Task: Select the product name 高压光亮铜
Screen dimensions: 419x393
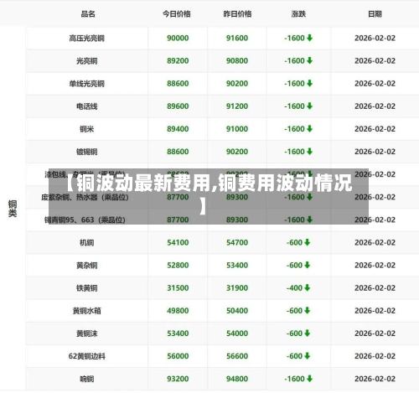Action: [87, 38]
